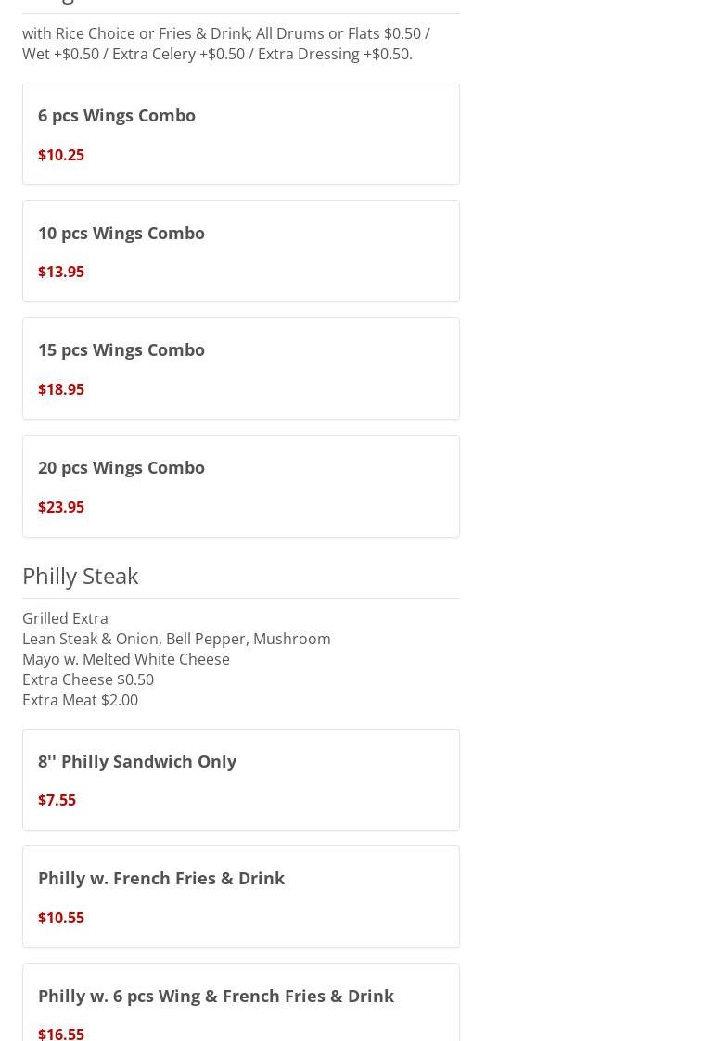The height and width of the screenshot is (1041, 728).
Task: Click the "Extra Cheese $0.50" text
Action: [88, 679]
